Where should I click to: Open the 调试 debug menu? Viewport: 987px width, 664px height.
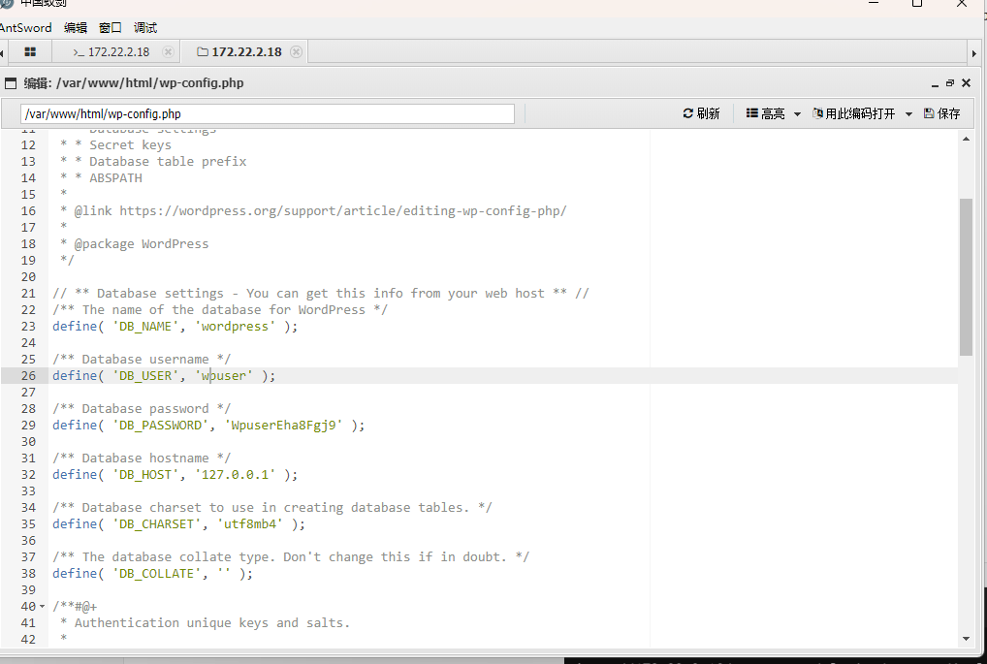pyautogui.click(x=145, y=28)
